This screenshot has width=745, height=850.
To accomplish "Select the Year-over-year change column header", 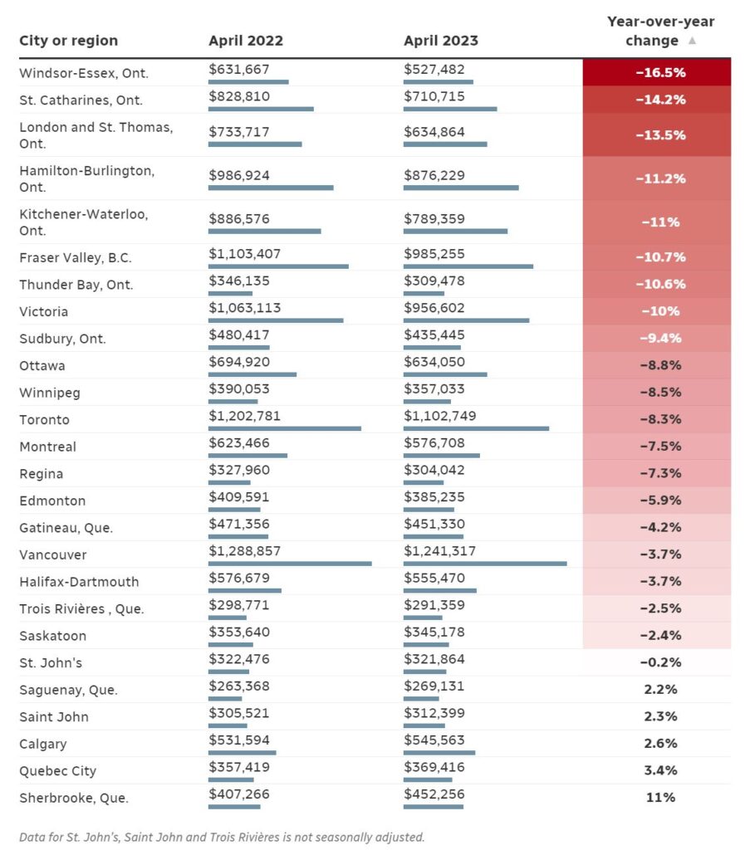I will tap(660, 31).
